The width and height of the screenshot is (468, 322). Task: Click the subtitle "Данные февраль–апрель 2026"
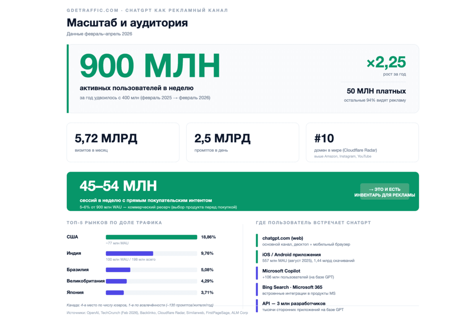pyautogui.click(x=99, y=34)
